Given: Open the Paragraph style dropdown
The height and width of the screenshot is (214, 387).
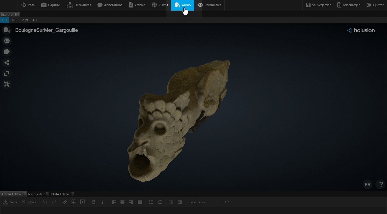Looking at the screenshot, I should pyautogui.click(x=203, y=202).
